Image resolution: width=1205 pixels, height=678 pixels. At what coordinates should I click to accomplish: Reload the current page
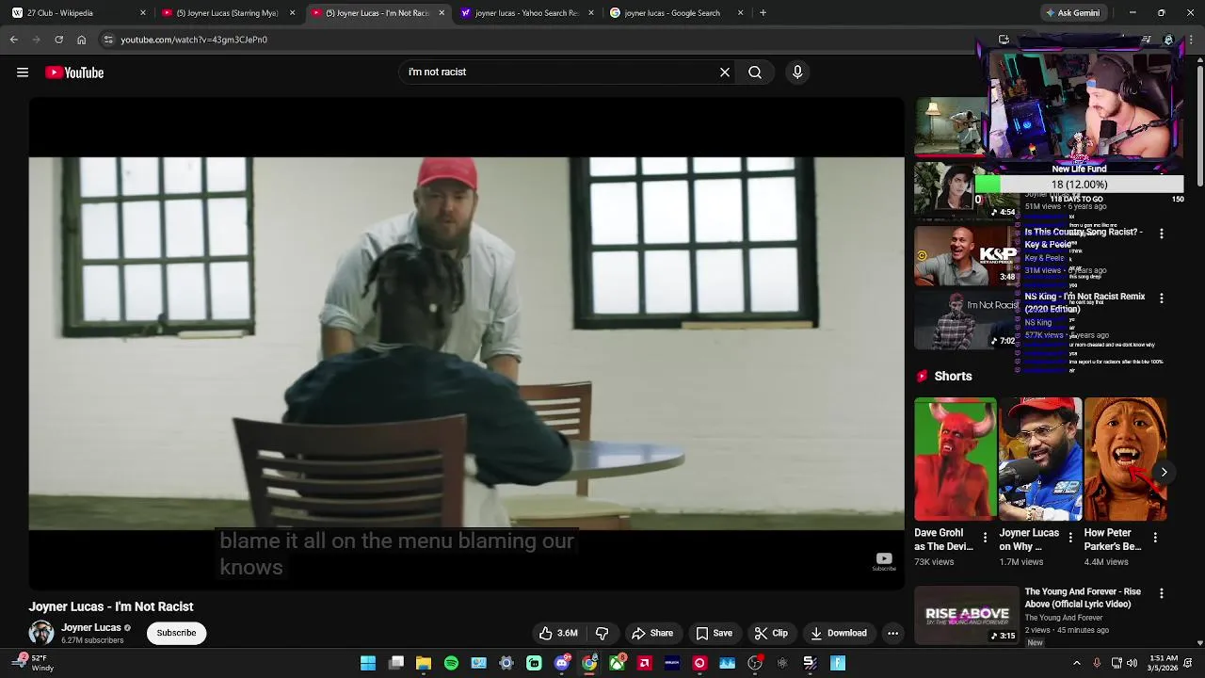point(58,40)
